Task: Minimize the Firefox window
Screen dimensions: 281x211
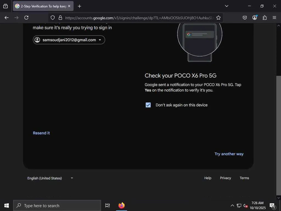Action: (249, 6)
